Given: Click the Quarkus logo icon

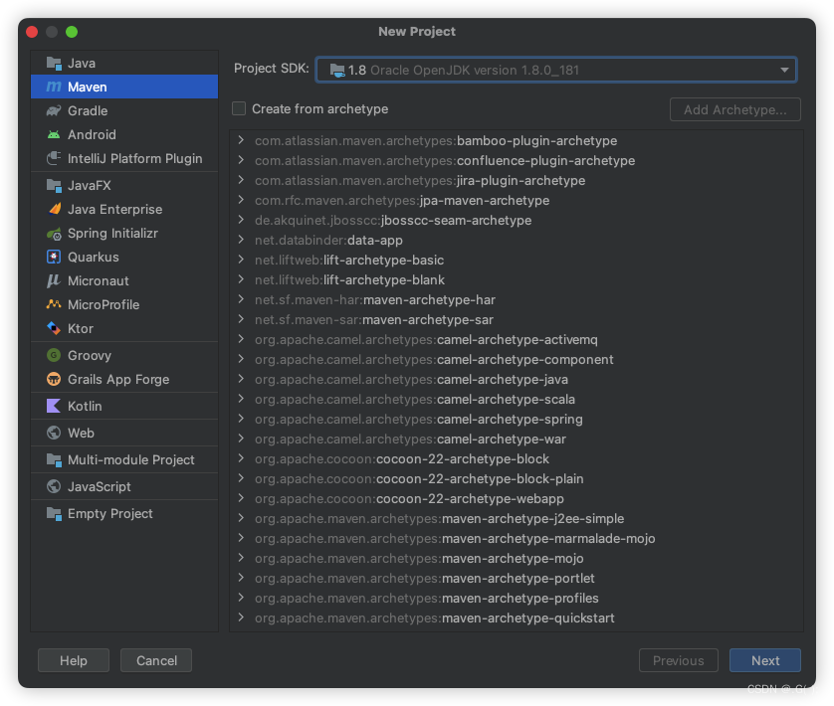Looking at the screenshot, I should pos(54,257).
